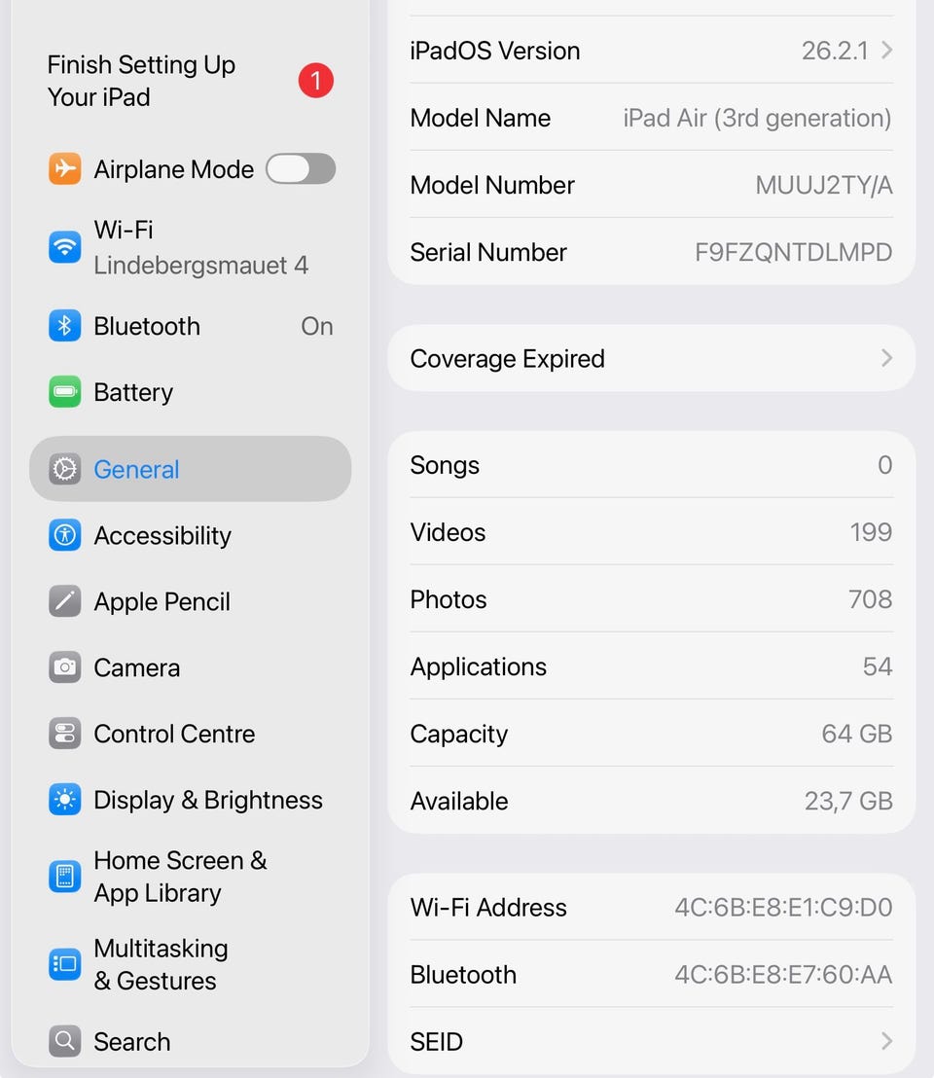Expand the SEID row chevron

886,1041
